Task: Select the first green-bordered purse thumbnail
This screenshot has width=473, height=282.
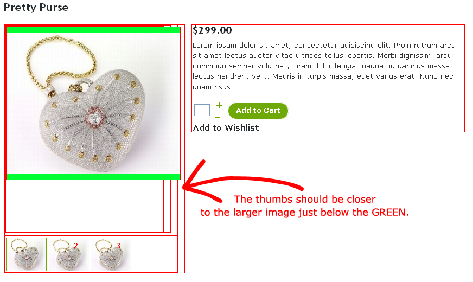Action: click(26, 254)
